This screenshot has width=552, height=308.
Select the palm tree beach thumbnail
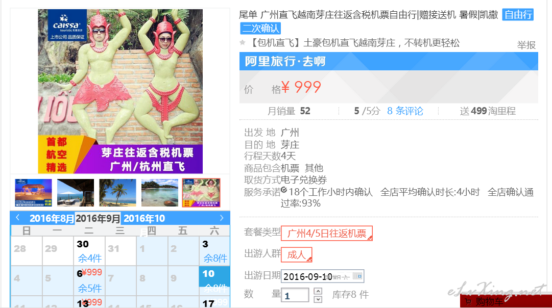[117, 193]
